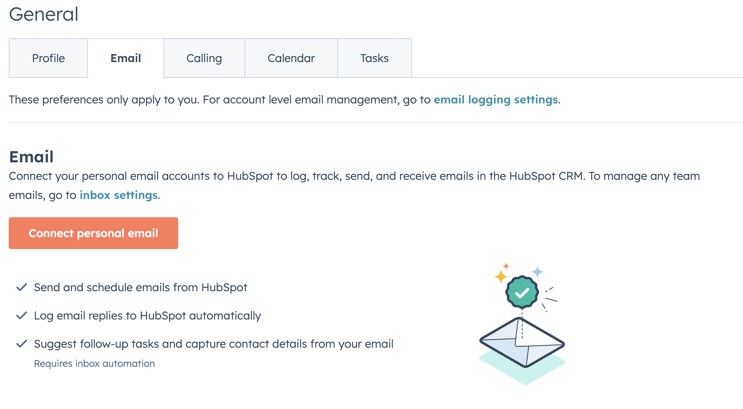Click the yellow sparkle star icon
743x409 pixels.
[501, 276]
